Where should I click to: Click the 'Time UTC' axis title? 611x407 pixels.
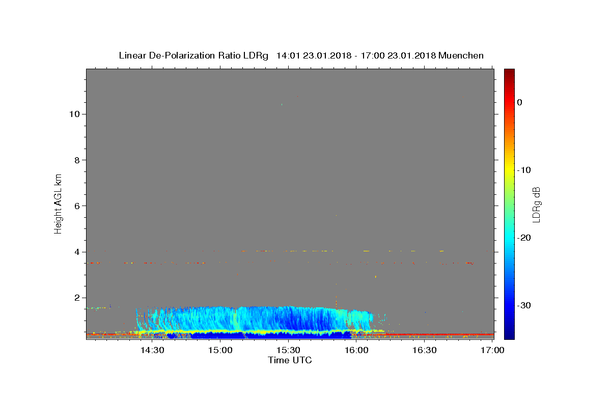click(x=290, y=360)
